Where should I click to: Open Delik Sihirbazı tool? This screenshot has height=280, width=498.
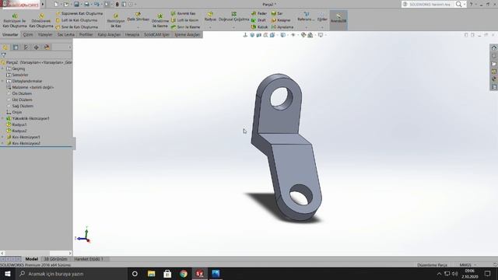(139, 17)
